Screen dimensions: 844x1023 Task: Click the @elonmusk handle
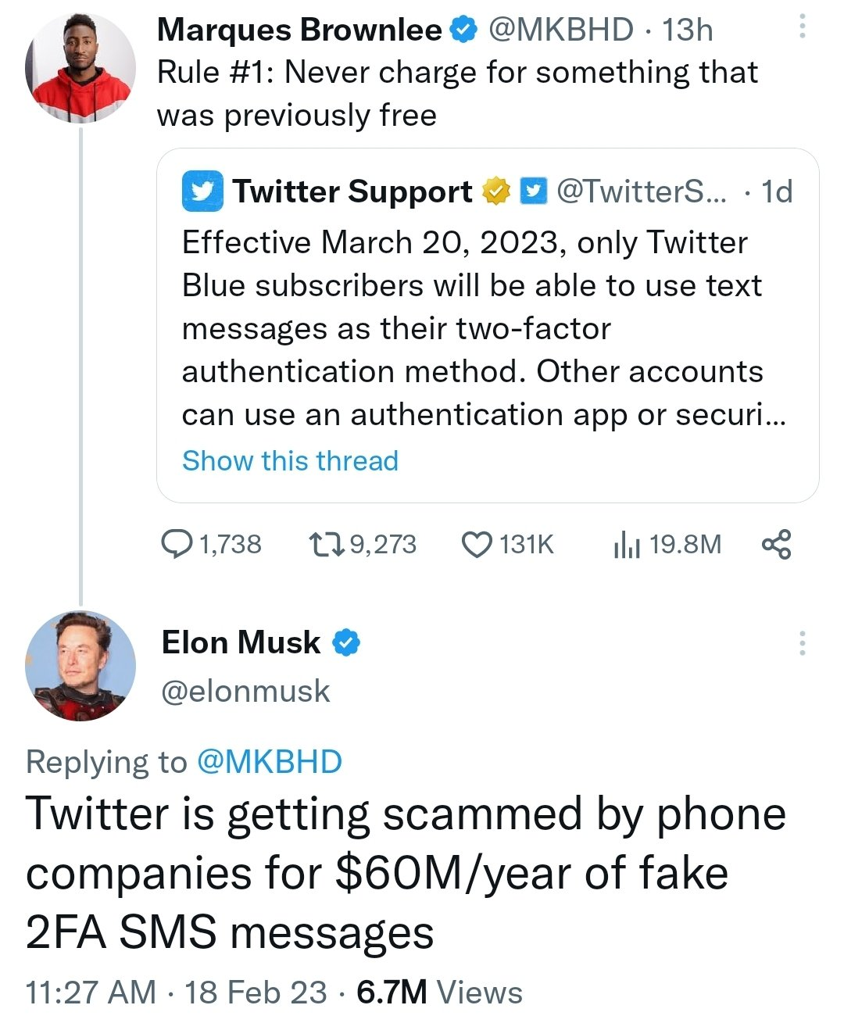pos(245,692)
